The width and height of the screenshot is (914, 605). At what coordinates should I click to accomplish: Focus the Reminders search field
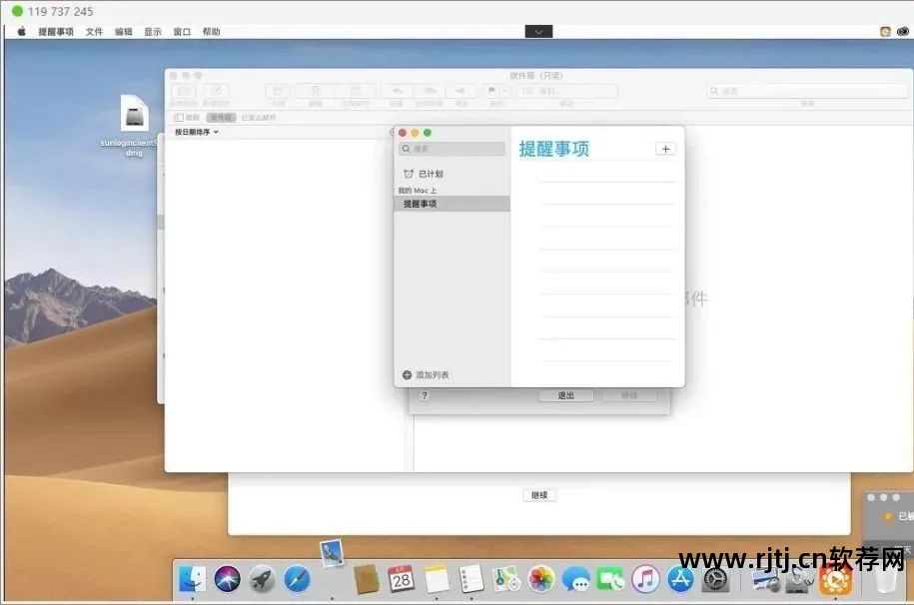[x=454, y=149]
